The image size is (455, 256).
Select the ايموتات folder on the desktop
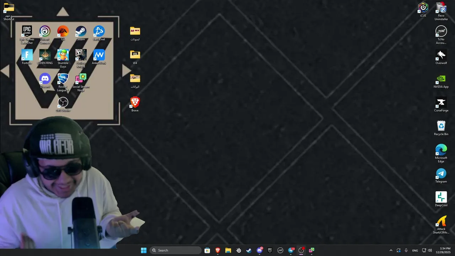click(135, 33)
